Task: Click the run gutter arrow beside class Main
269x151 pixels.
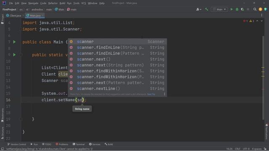Action: click(15, 42)
